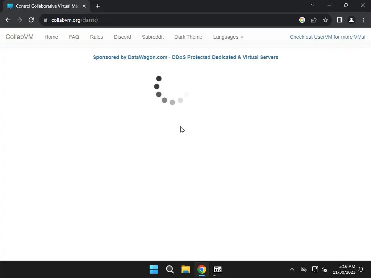Open Windows Search from the taskbar
Viewport: 371px width, 278px height.
170,269
